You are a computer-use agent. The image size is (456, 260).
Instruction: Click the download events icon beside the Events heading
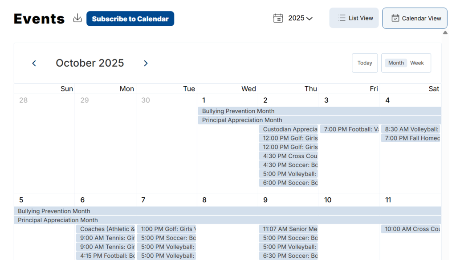[x=77, y=18]
